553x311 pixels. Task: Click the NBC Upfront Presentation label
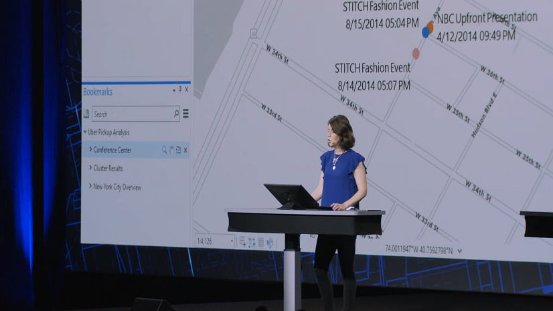tap(487, 17)
